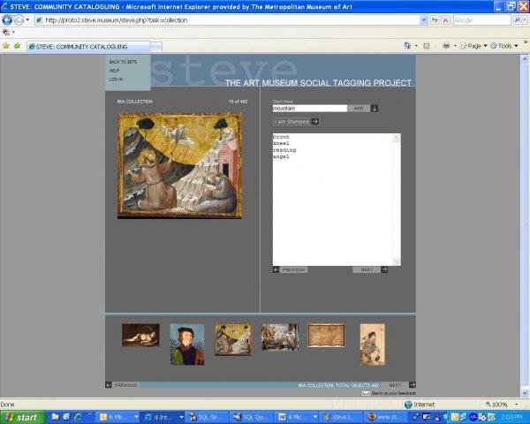Click the search magnifier icon
The image size is (530, 424).
[x=517, y=20]
